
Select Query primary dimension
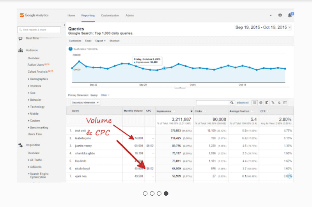(94, 95)
